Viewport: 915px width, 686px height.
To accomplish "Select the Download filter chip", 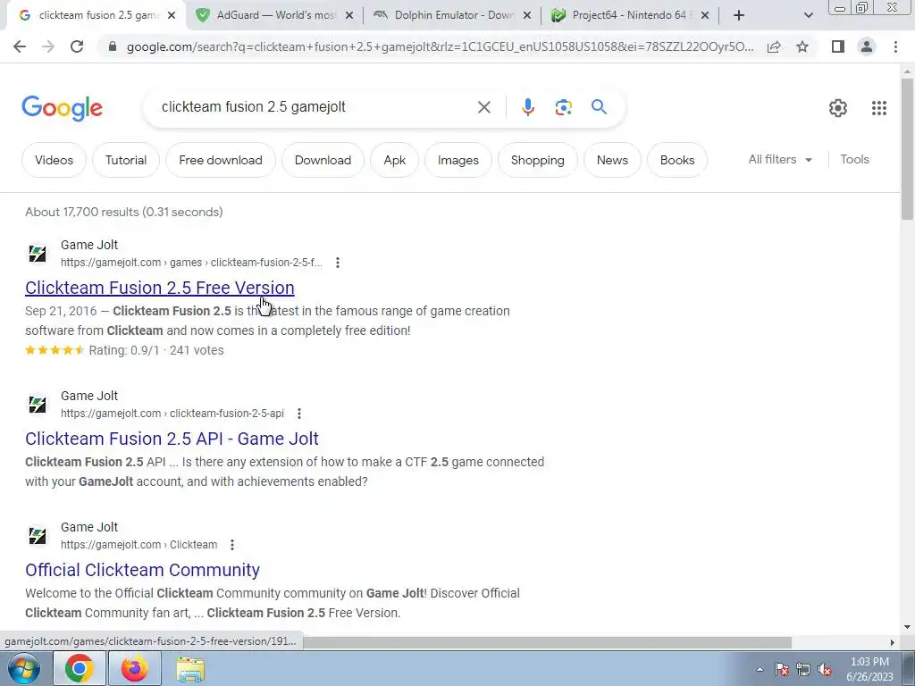I will pyautogui.click(x=323, y=160).
